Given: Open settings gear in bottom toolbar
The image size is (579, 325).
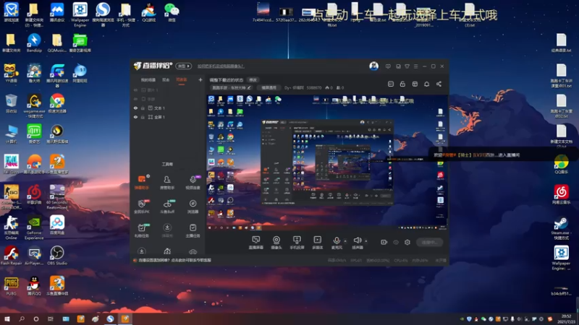Looking at the screenshot, I should click(x=407, y=242).
